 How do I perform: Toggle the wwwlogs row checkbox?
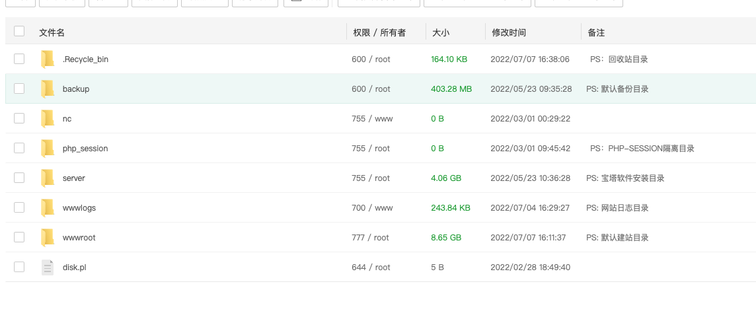pyautogui.click(x=19, y=207)
